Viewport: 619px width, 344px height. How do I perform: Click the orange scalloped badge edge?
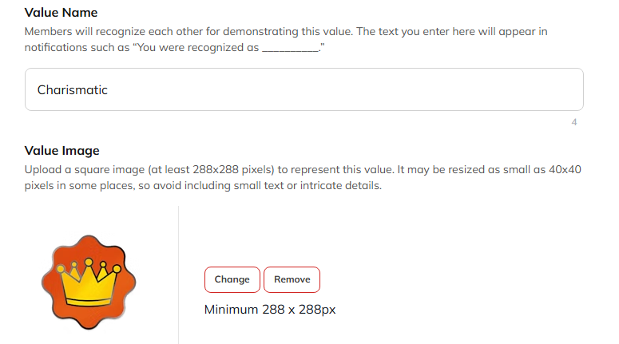coord(48,282)
